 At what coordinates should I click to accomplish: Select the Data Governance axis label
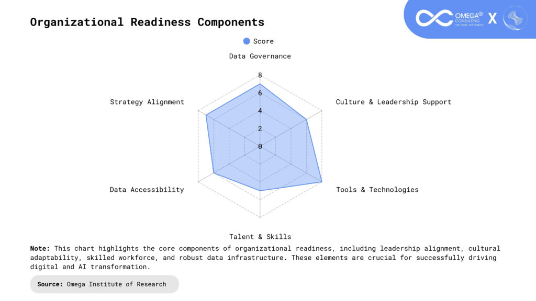point(260,56)
